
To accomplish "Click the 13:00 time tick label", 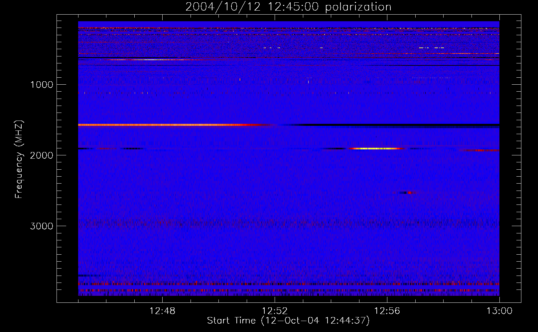I will pos(499,311).
